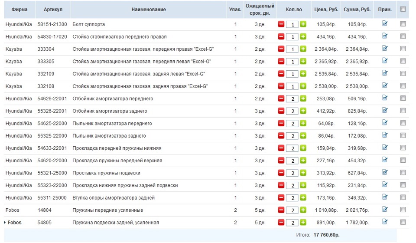Add one Отбойник амортизатора заднего
416x243 pixels.
(303, 111)
